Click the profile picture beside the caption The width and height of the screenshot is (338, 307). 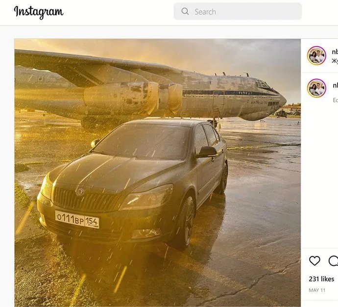(x=316, y=88)
